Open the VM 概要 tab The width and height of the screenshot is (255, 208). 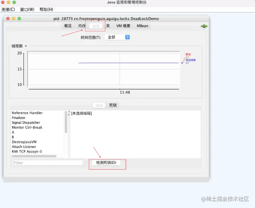pos(123,26)
